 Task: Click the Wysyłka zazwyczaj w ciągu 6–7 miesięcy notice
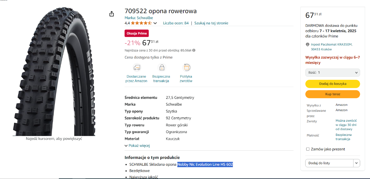(333, 60)
